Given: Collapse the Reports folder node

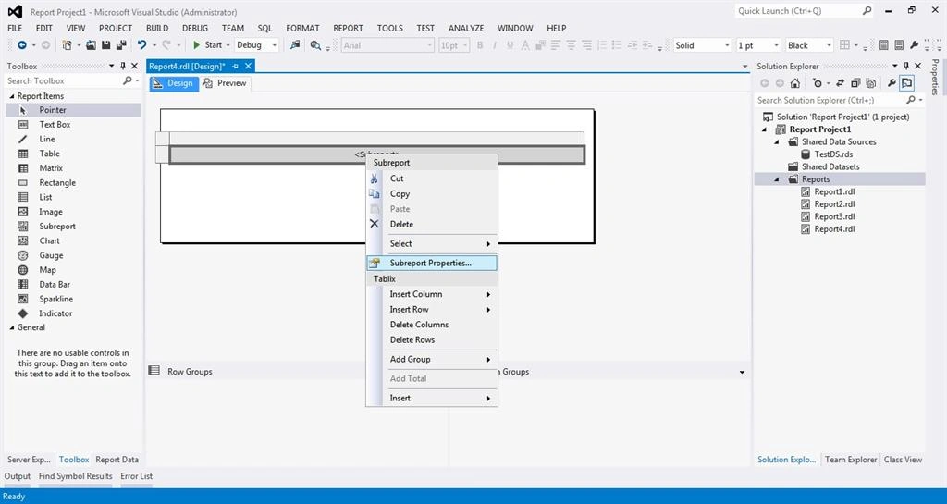Looking at the screenshot, I should click(777, 180).
